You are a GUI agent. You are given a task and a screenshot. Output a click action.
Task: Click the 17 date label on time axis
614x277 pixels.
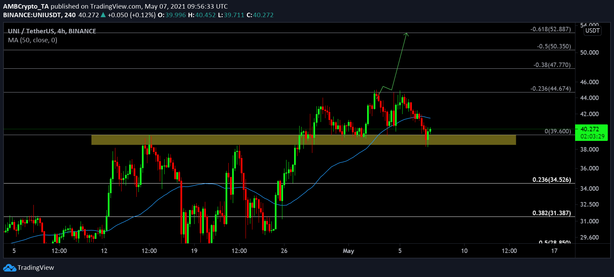click(554, 251)
